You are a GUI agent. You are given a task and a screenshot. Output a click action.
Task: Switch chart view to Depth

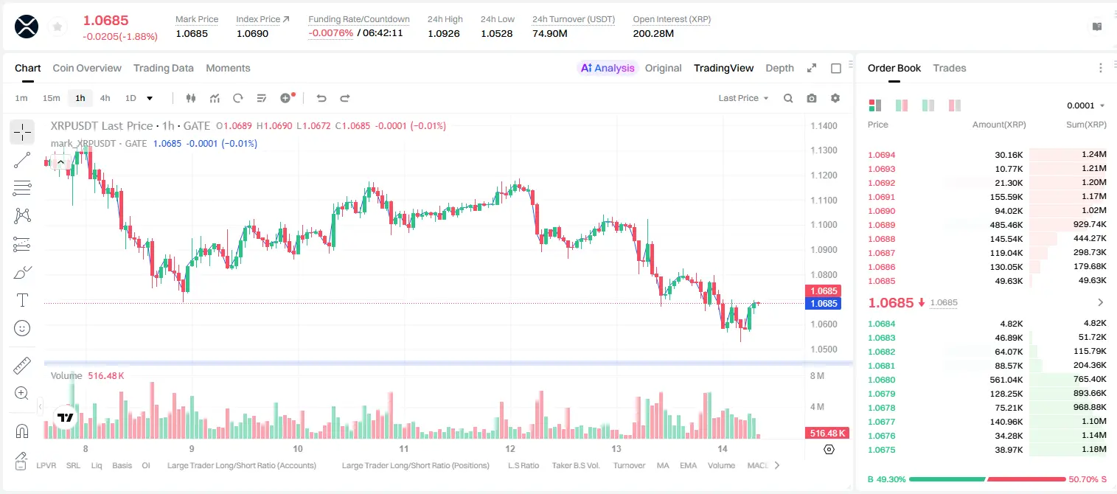779,68
